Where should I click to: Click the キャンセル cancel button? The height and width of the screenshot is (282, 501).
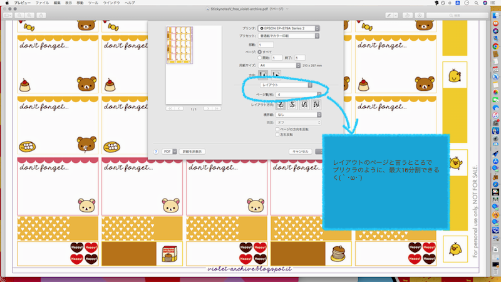tap(301, 152)
